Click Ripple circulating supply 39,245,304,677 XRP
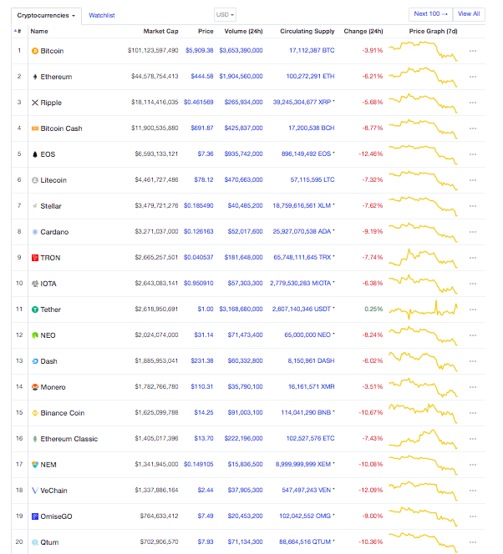This screenshot has height=554, width=503. [x=302, y=102]
